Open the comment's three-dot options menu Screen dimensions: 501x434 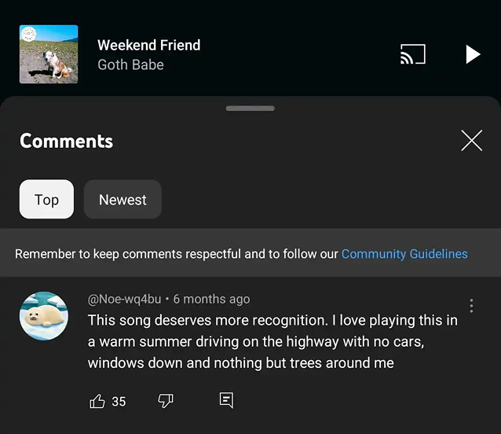pyautogui.click(x=471, y=306)
